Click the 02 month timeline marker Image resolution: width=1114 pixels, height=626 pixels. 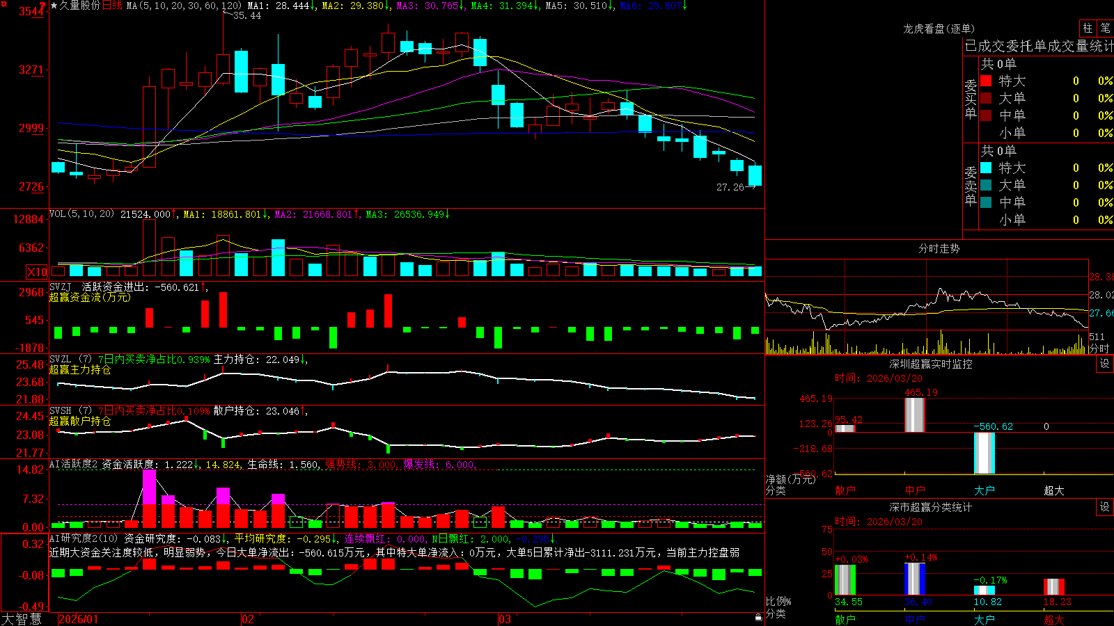pos(248,619)
